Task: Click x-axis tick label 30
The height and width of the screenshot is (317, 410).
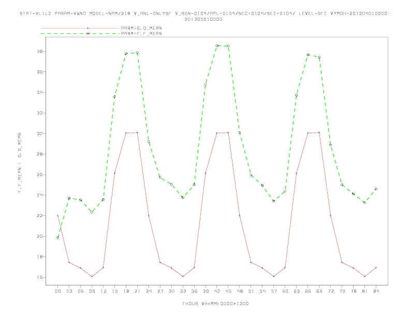Action: (x=171, y=291)
